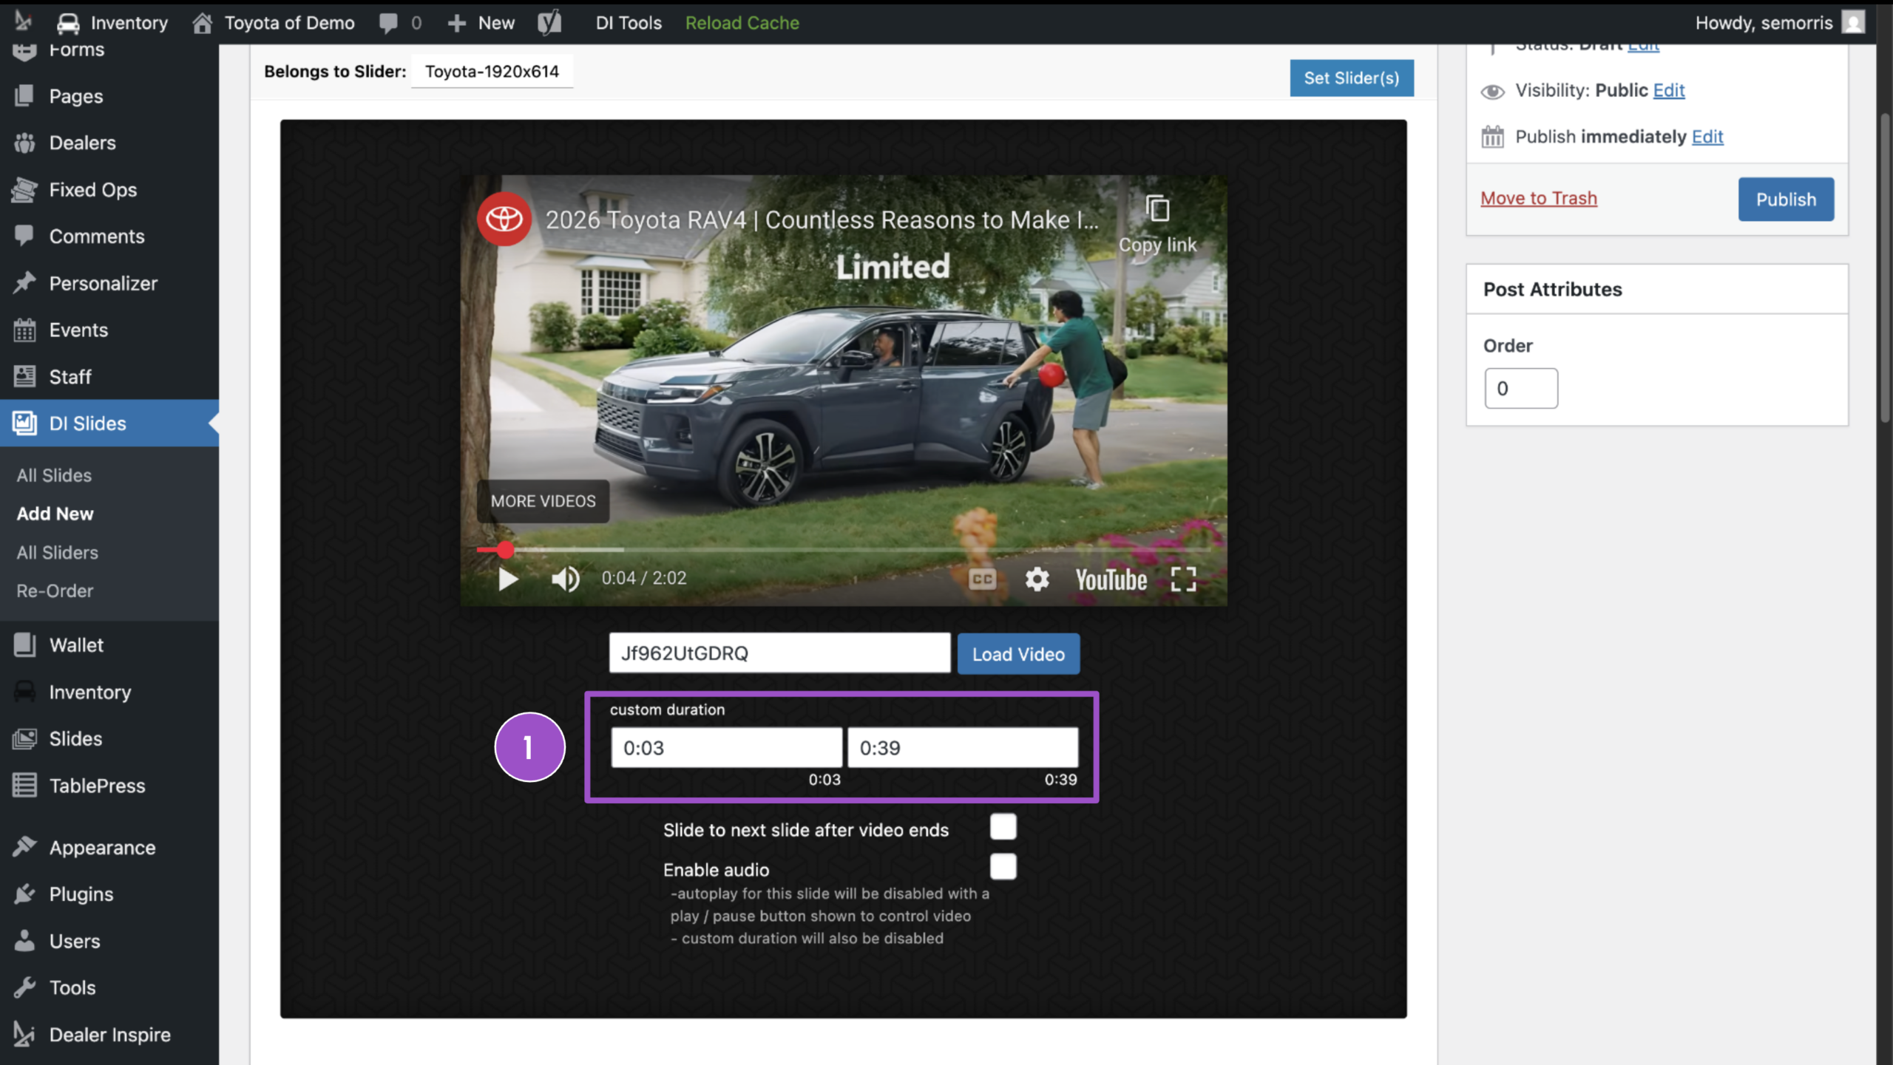Screen dimensions: 1893x1065
Task: Click the DI Slides icon in the sidebar
Action: pyautogui.click(x=24, y=423)
